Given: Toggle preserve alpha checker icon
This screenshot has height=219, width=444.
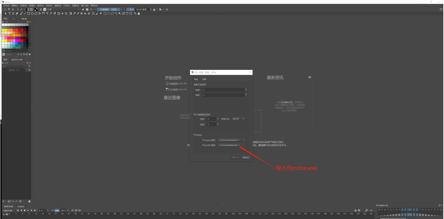Looking at the screenshot, I should point(87,10).
